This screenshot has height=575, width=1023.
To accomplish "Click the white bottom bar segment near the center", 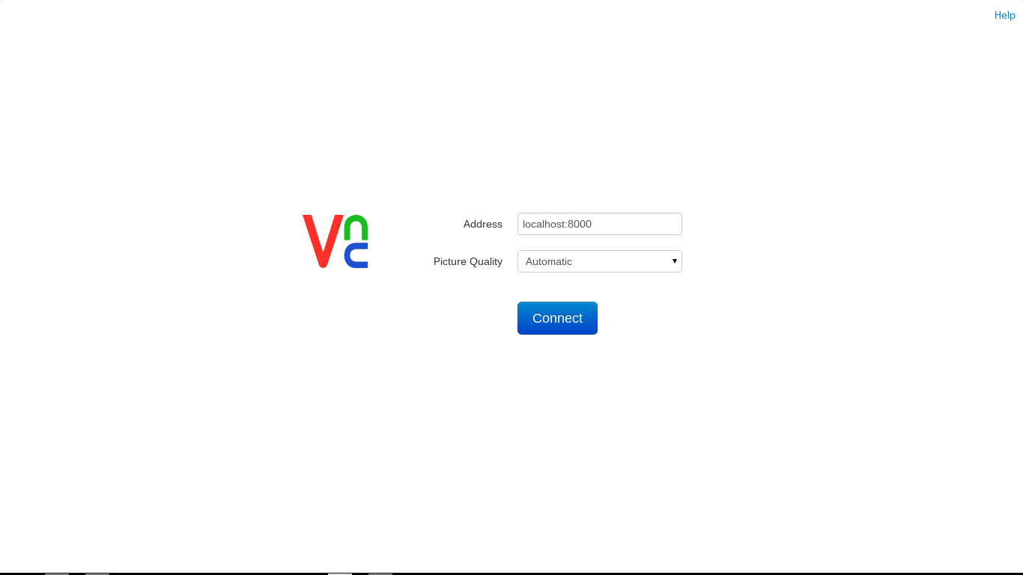I will [340, 574].
